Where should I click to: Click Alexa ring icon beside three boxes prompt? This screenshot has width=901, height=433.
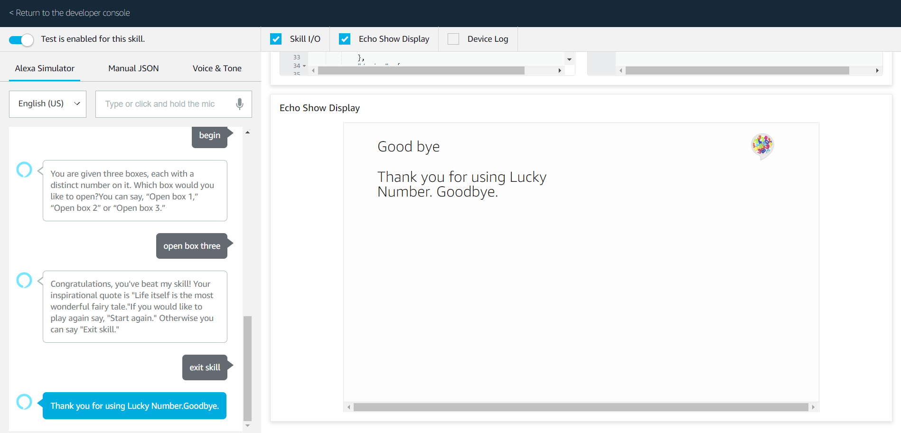click(x=24, y=169)
